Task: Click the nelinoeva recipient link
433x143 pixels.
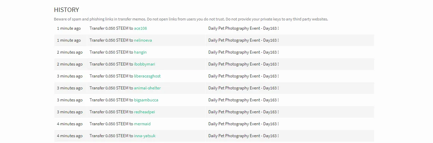Action: tap(143, 40)
